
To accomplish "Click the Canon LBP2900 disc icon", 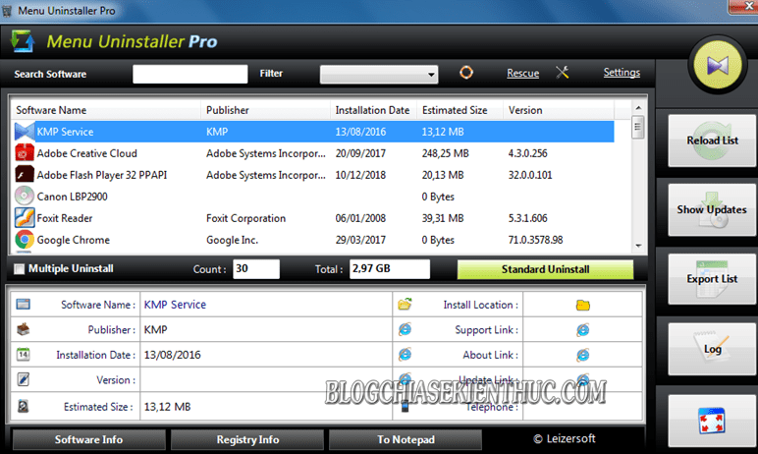I will [25, 196].
